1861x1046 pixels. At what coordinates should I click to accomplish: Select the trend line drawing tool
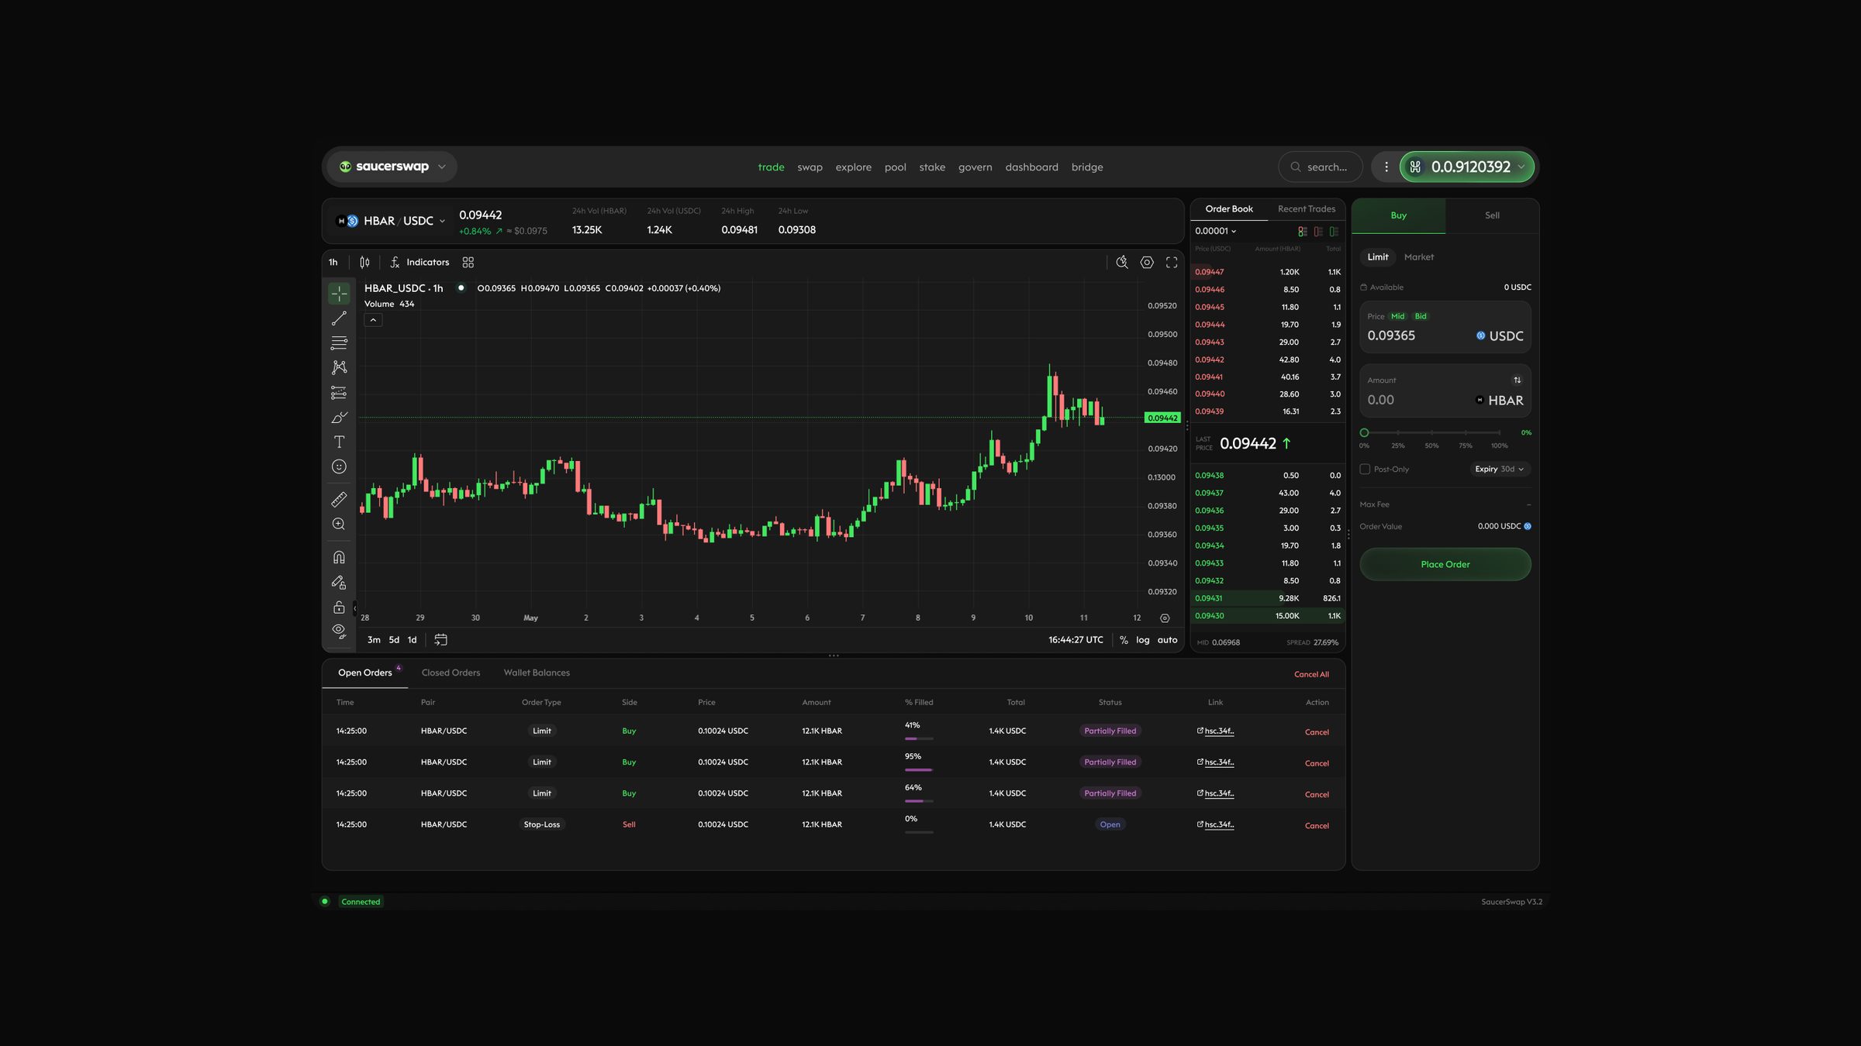coord(339,318)
